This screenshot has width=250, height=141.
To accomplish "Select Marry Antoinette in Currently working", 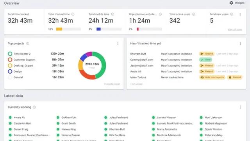I will pyautogui.click(x=167, y=129).
